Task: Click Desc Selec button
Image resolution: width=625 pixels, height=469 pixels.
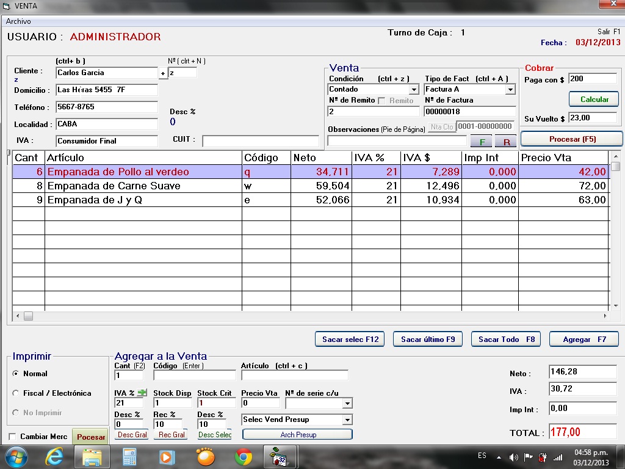Action: click(x=214, y=435)
